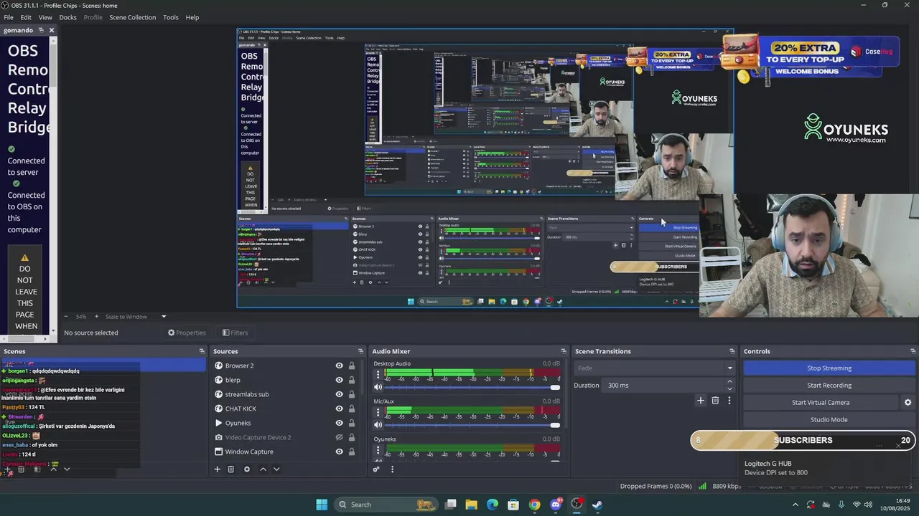Show the Video Capture Device 2 source
Screen dimensions: 919x516
[x=339, y=437]
